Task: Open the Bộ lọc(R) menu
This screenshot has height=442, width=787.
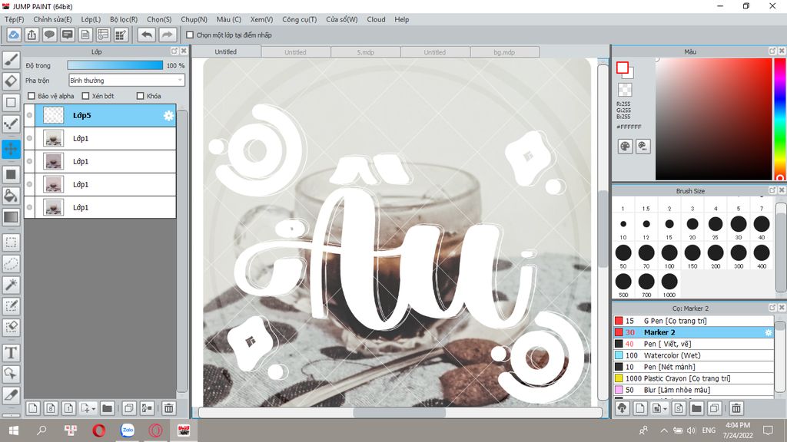Action: coord(124,19)
